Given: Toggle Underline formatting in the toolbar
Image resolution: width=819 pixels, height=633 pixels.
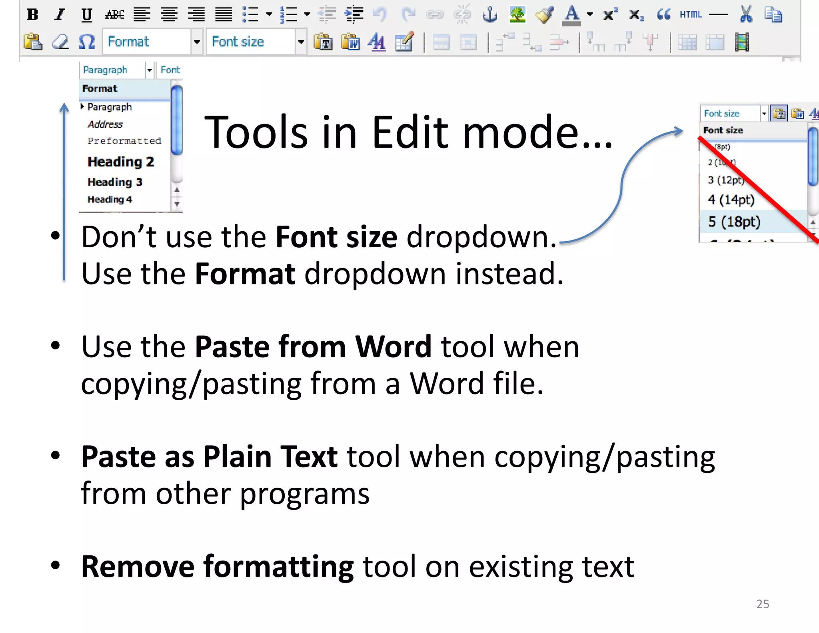Looking at the screenshot, I should (86, 15).
